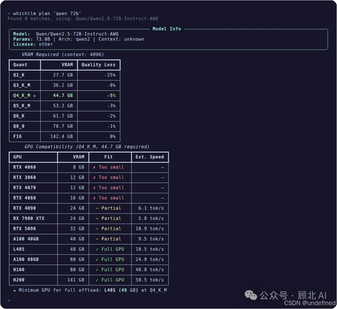This screenshot has height=309, width=337.
Task: Click the "142.4 GB" VRAM cell
Action: 61,137
